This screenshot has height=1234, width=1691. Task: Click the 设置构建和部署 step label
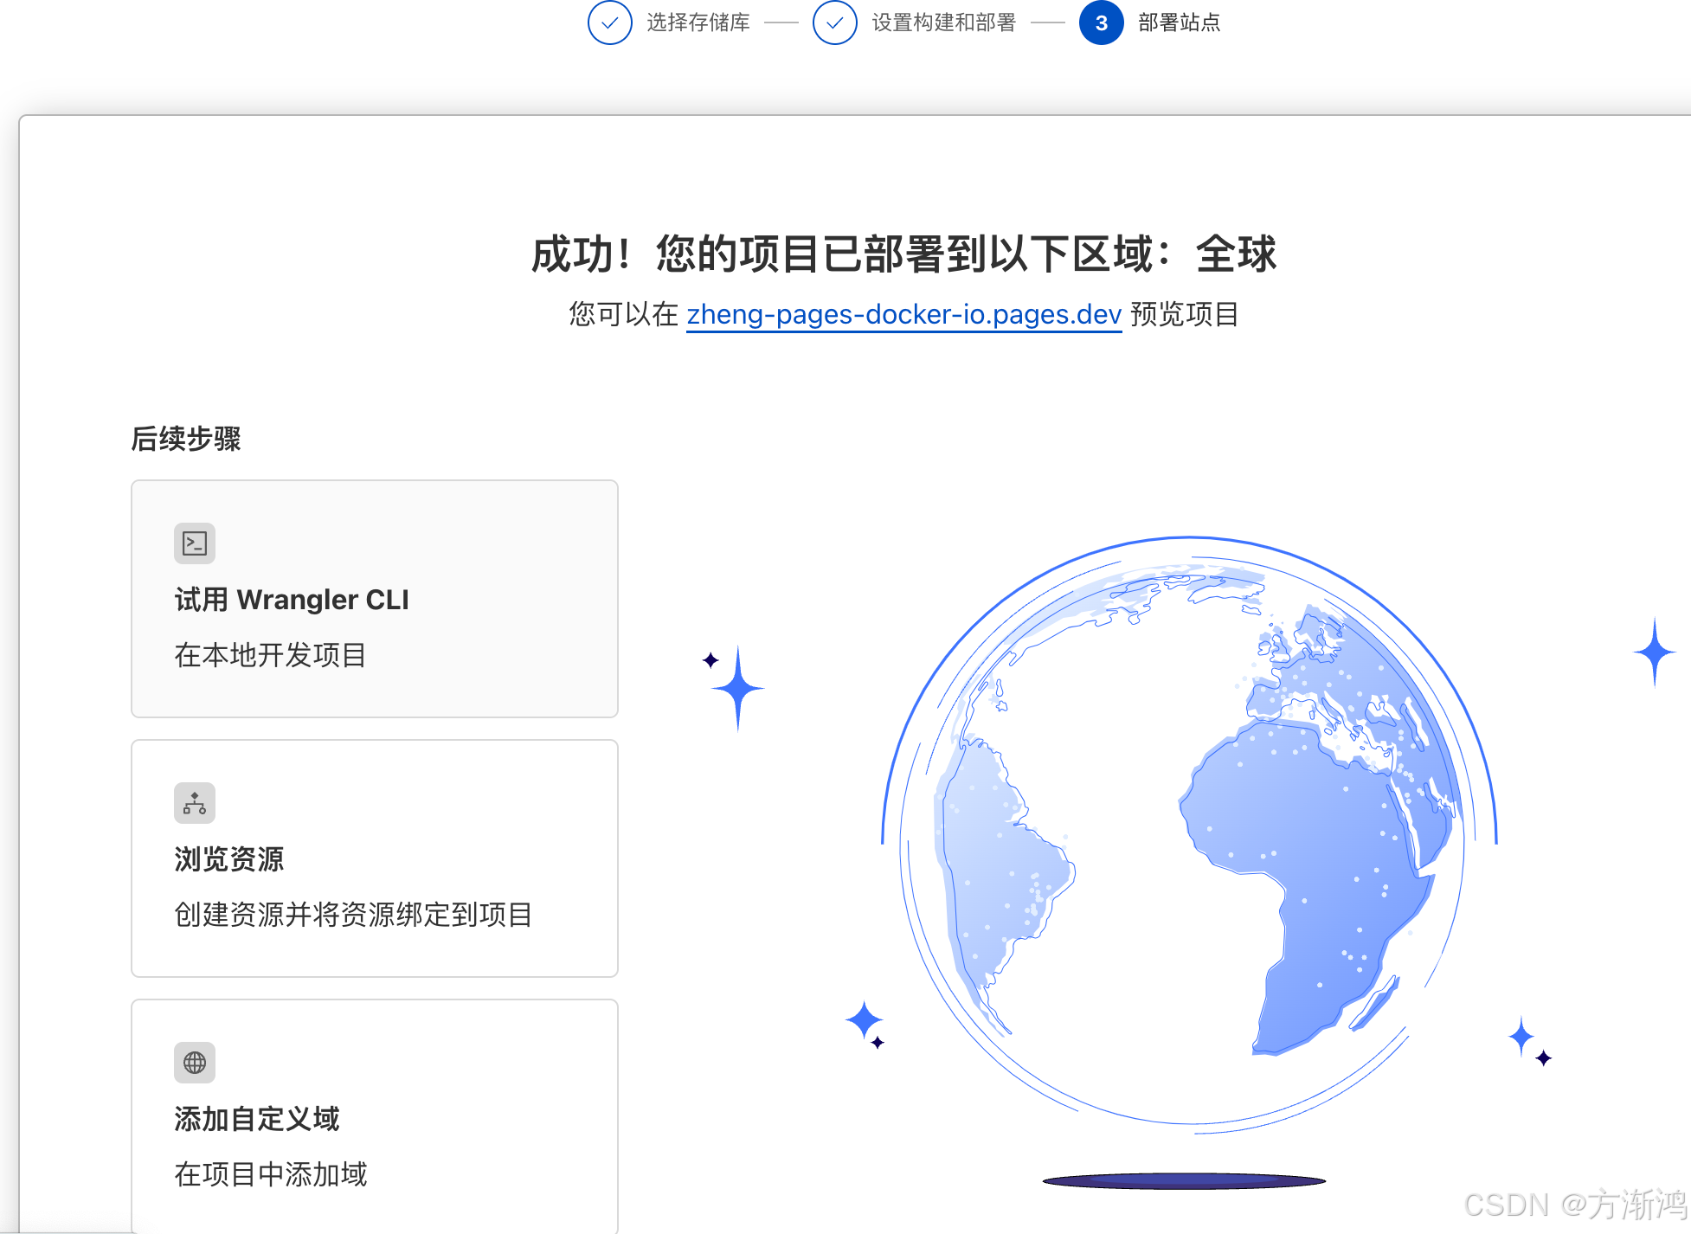[x=943, y=22]
